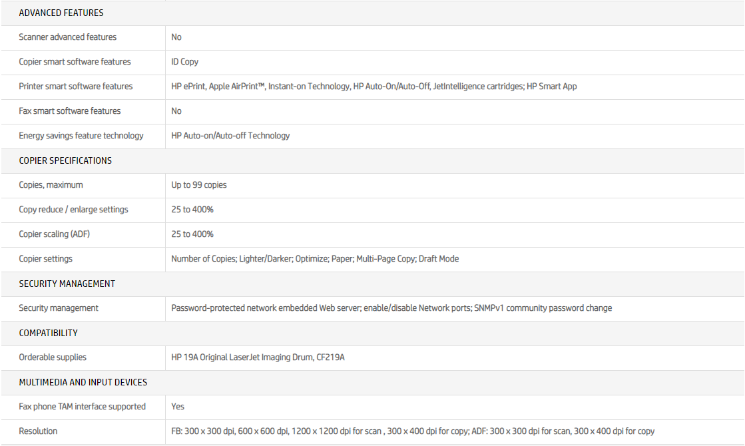
Task: Click the SECURITY MANAGEMENT section header
Action: pos(67,284)
